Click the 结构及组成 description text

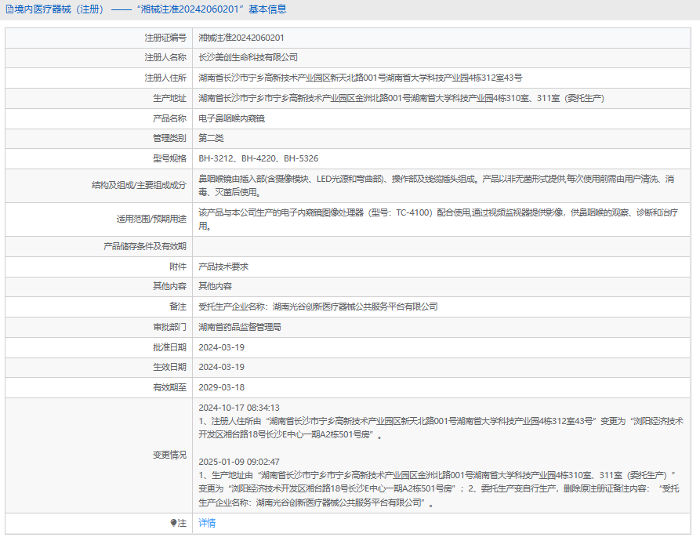(x=437, y=185)
